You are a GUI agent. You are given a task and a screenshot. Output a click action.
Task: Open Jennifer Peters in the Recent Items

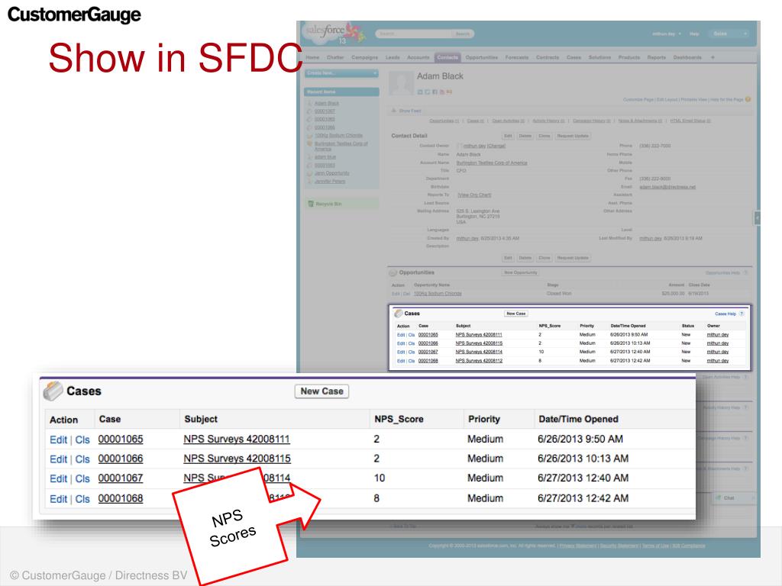click(x=330, y=182)
